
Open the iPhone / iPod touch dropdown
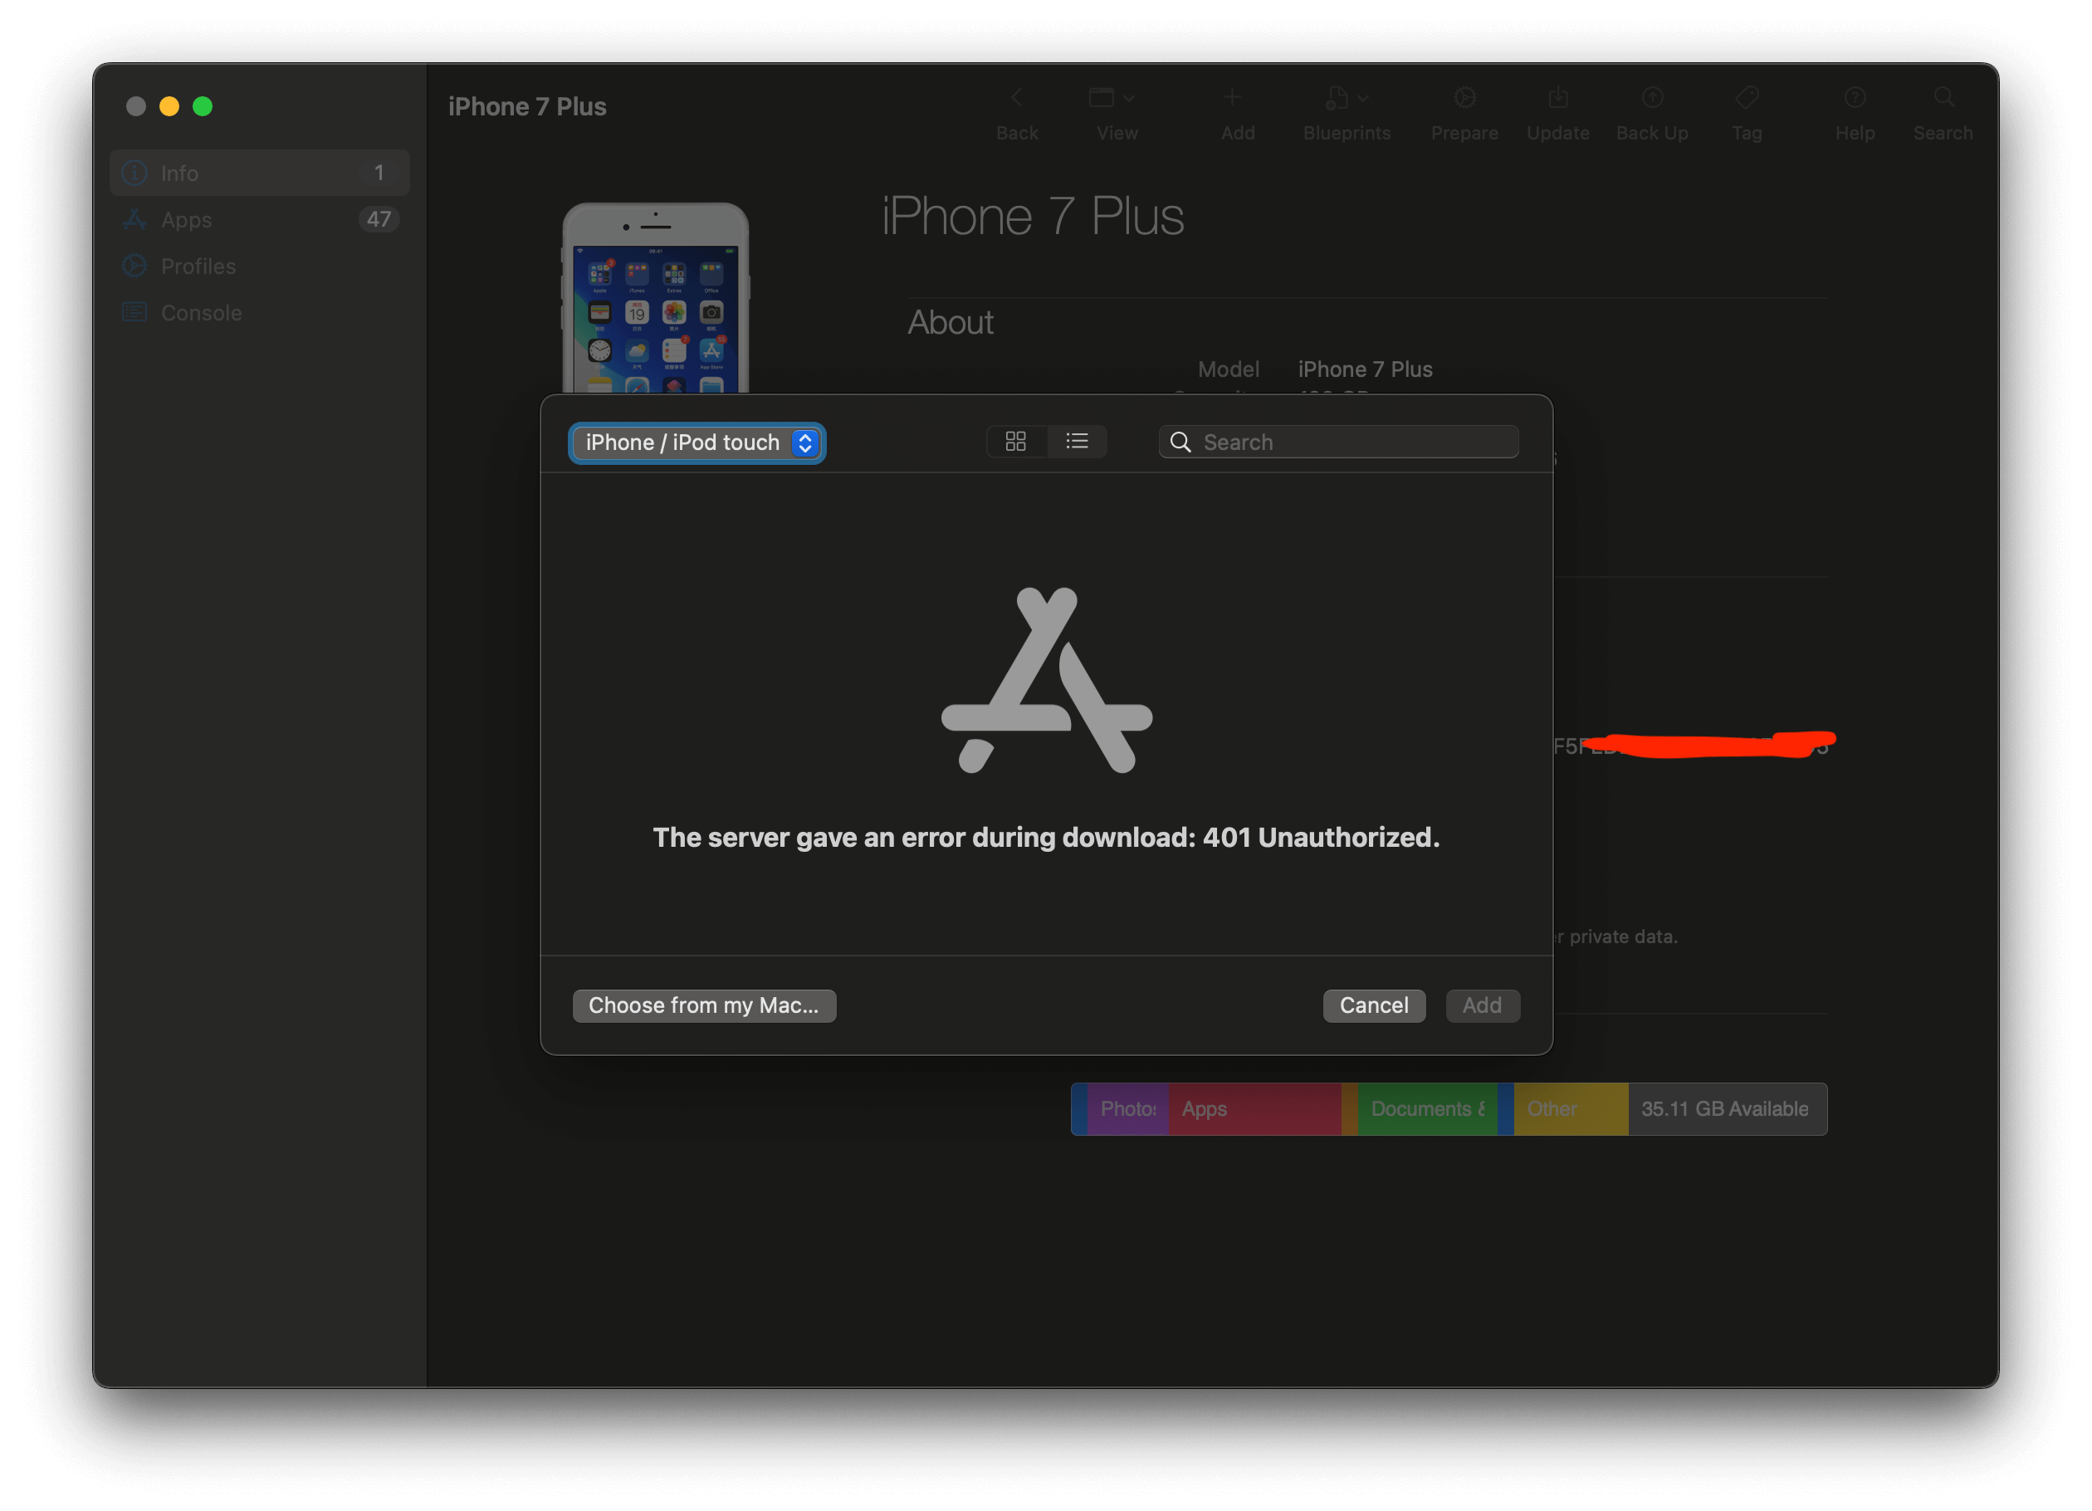click(697, 443)
